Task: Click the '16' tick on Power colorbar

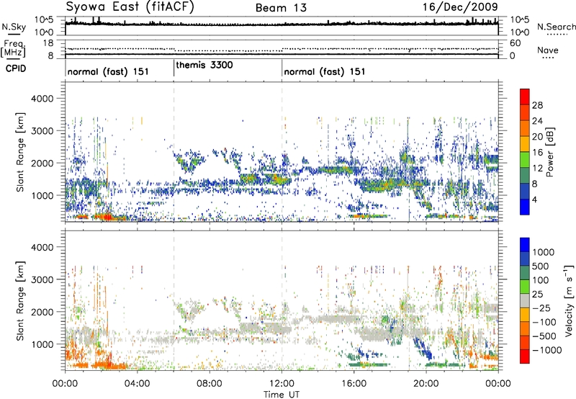Action: click(x=537, y=153)
